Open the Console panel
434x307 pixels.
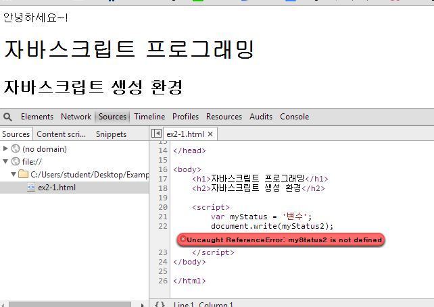[295, 117]
